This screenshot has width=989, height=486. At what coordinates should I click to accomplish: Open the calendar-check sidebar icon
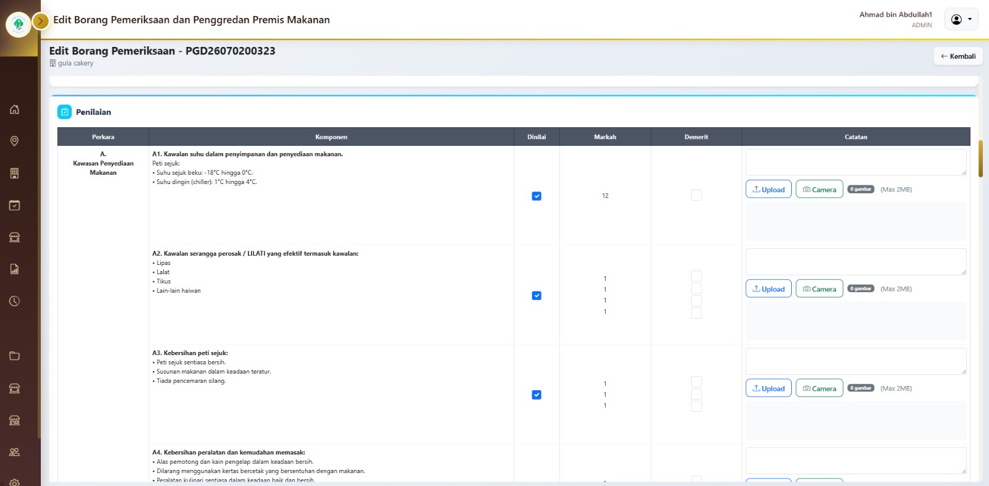pos(14,205)
